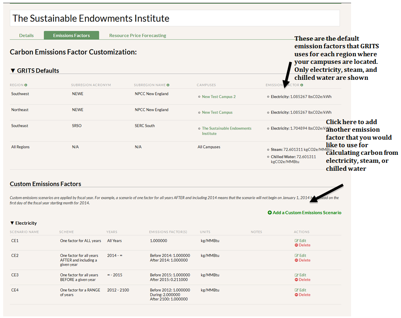Select the Southwest region cell
This screenshot has width=401, height=318.
(x=20, y=94)
